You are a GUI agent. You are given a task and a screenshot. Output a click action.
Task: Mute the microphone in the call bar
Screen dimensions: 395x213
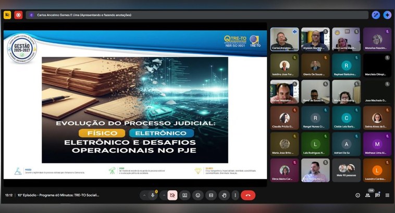pos(152,195)
